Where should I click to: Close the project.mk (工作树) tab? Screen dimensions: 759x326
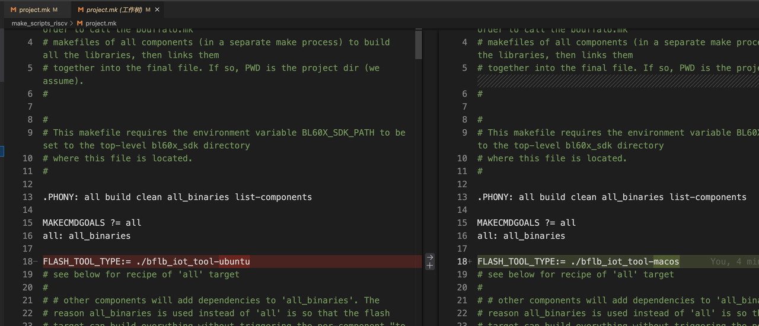coord(157,10)
